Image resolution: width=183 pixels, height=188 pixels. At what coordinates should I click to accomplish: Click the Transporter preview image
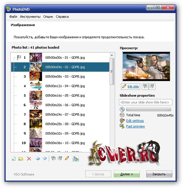pos(146,66)
